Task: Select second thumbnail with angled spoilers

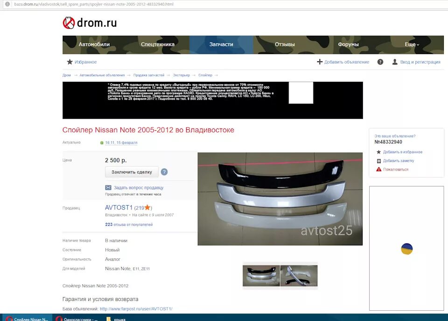Action: tap(299, 276)
